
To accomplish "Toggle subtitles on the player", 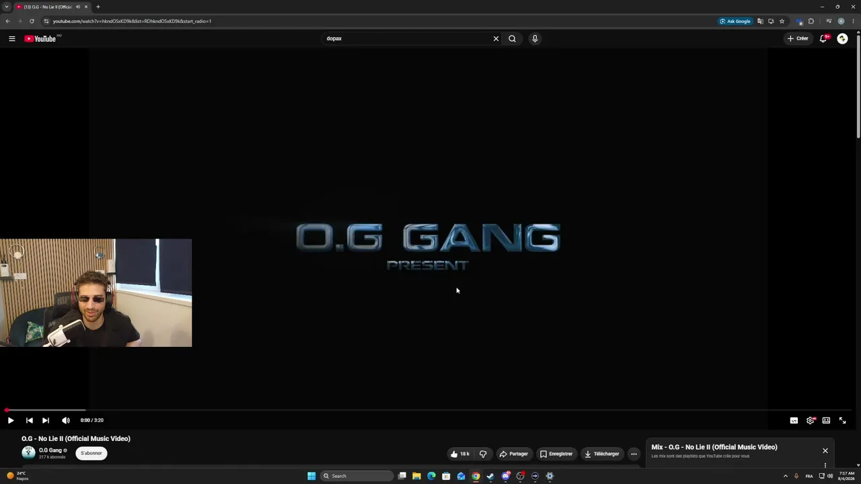I will (794, 420).
